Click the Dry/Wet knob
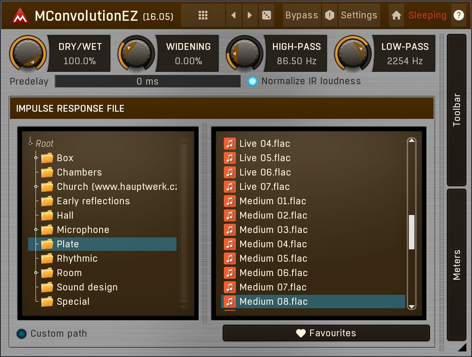 click(x=28, y=53)
